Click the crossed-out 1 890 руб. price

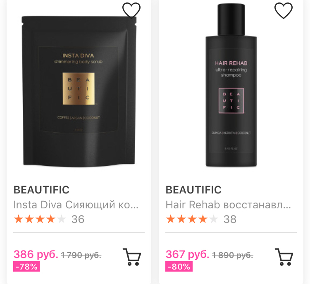[x=233, y=255]
